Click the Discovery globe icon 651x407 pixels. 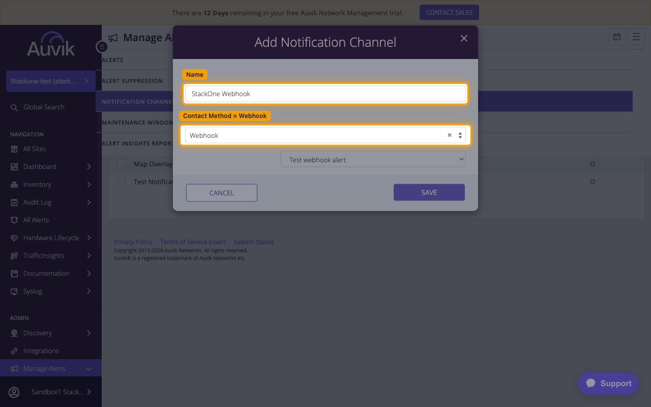(14, 333)
